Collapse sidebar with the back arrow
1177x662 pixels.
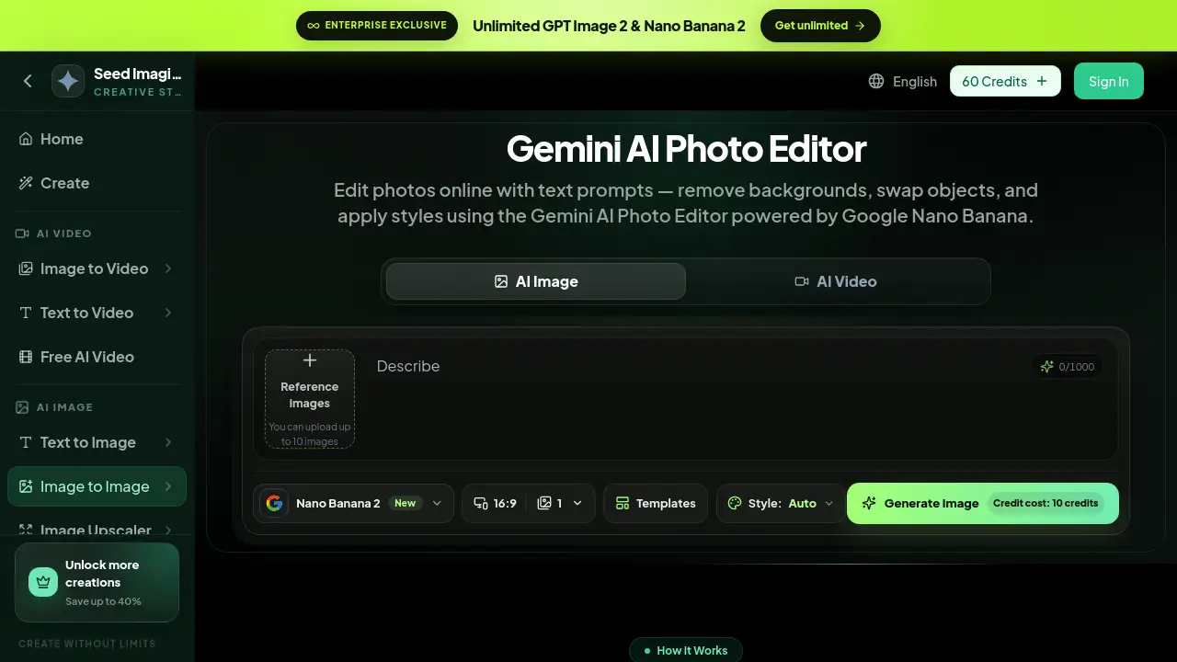(x=28, y=81)
